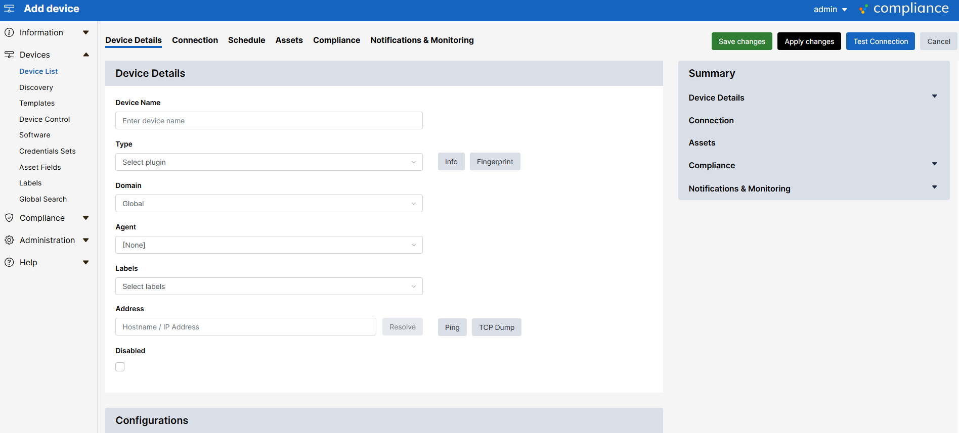
Task: Toggle the Disabled checkbox
Action: (x=120, y=367)
